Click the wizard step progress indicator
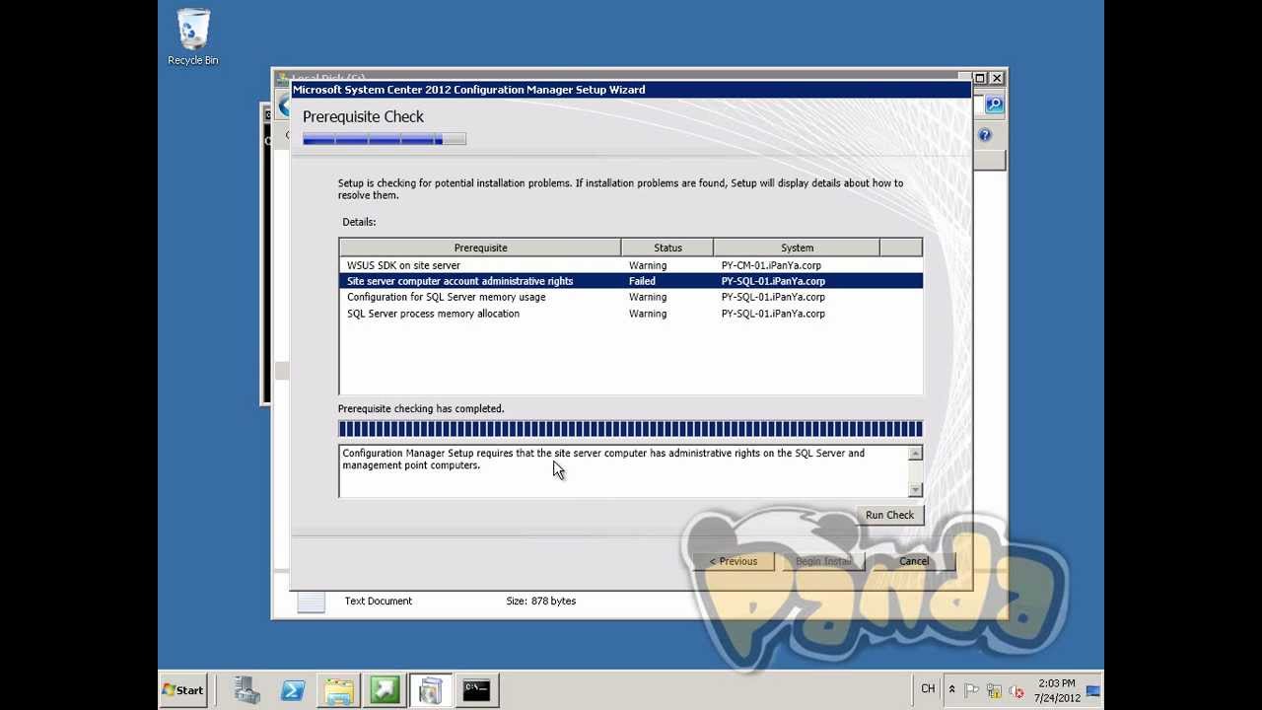This screenshot has width=1262, height=710. [385, 140]
